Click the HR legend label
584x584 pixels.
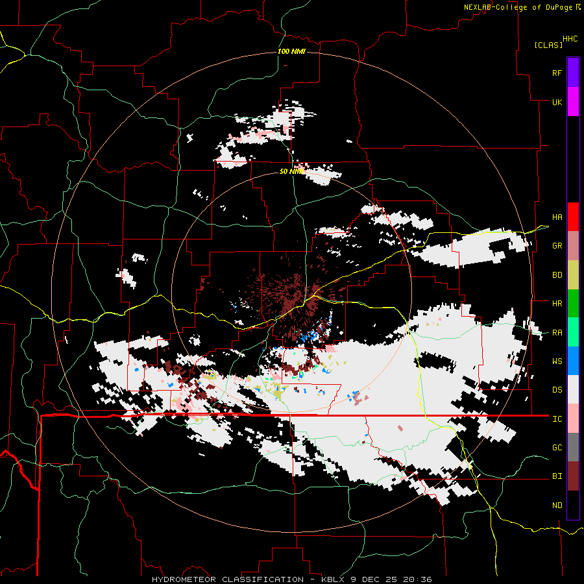click(x=557, y=304)
